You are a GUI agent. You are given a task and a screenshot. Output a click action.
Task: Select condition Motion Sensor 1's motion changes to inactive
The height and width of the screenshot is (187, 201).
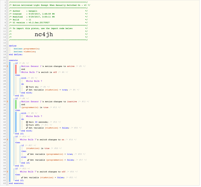tap(49, 102)
